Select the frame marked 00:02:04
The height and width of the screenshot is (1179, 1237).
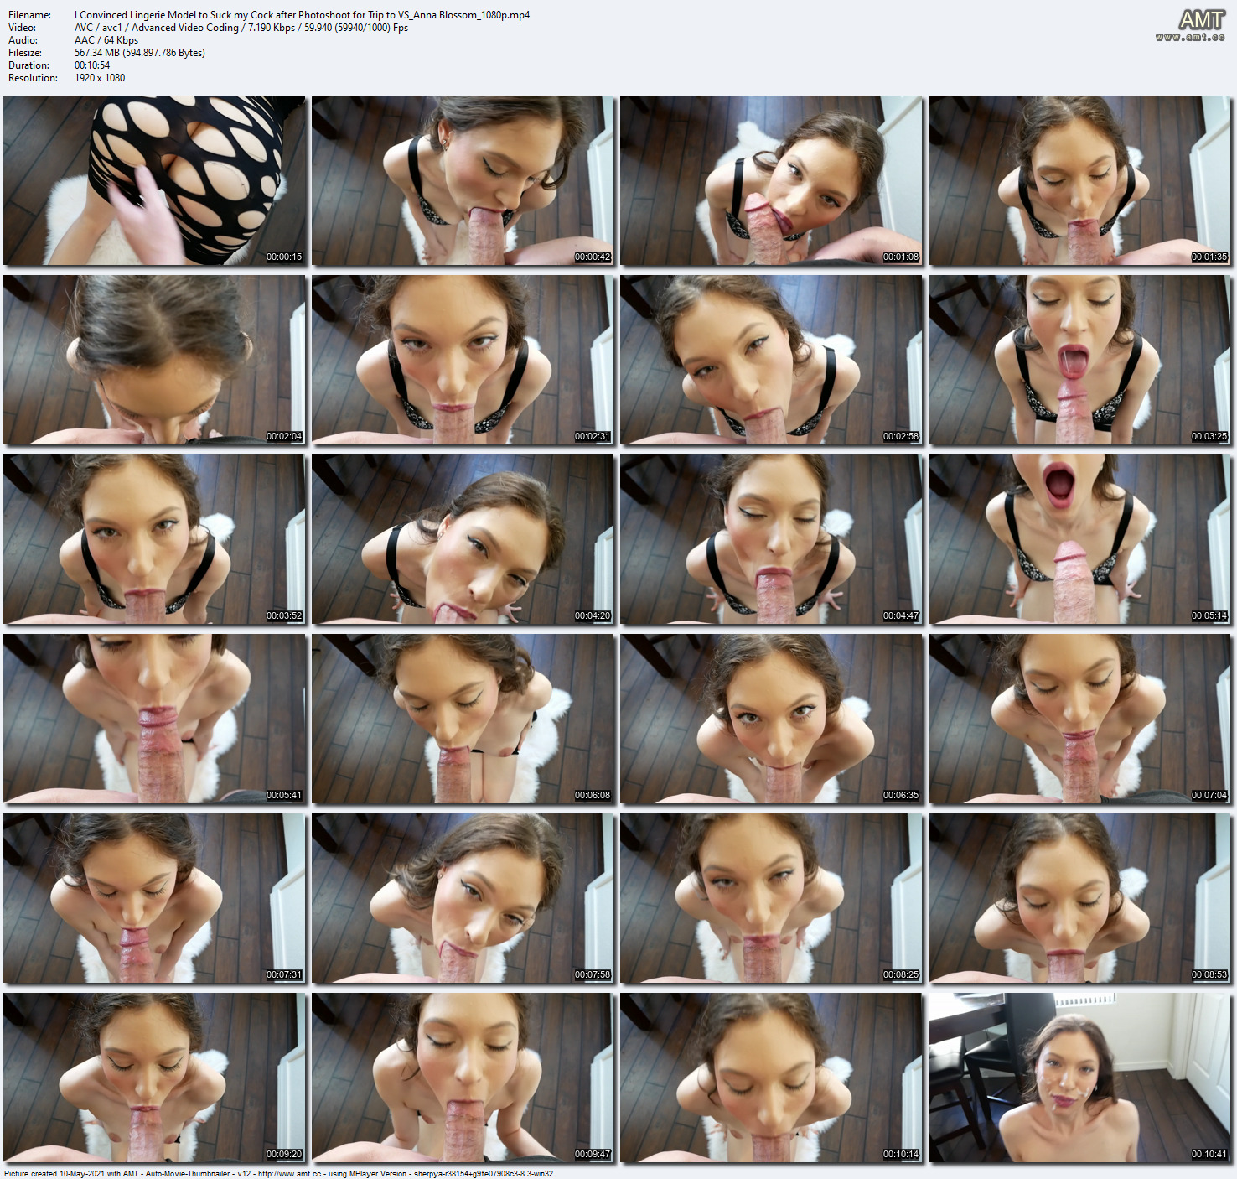(154, 360)
